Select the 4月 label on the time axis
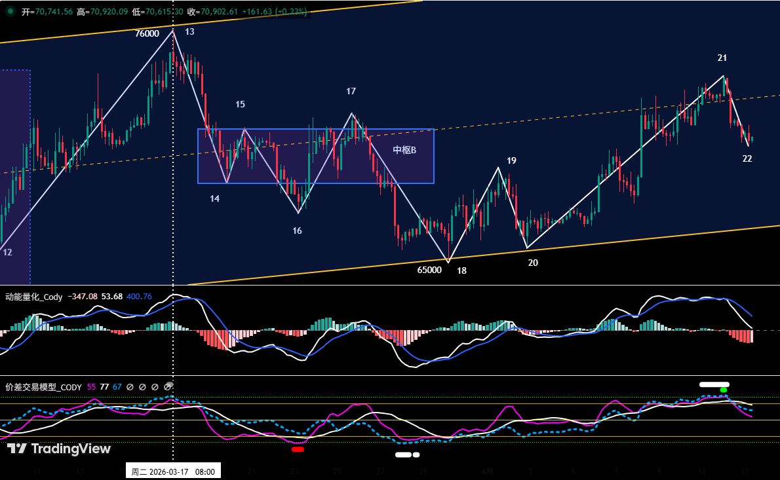The image size is (780, 480). tap(488, 471)
